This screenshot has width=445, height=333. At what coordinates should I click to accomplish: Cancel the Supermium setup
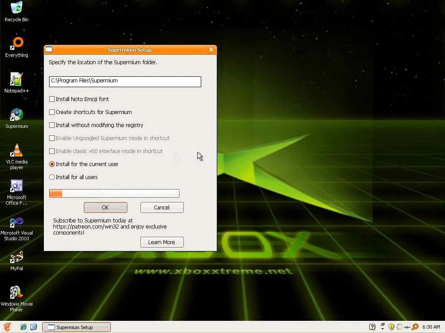pyautogui.click(x=162, y=208)
